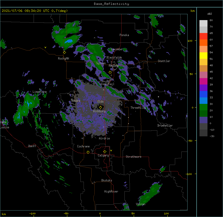
Task: Select the Didsbury label
Action: point(99,111)
